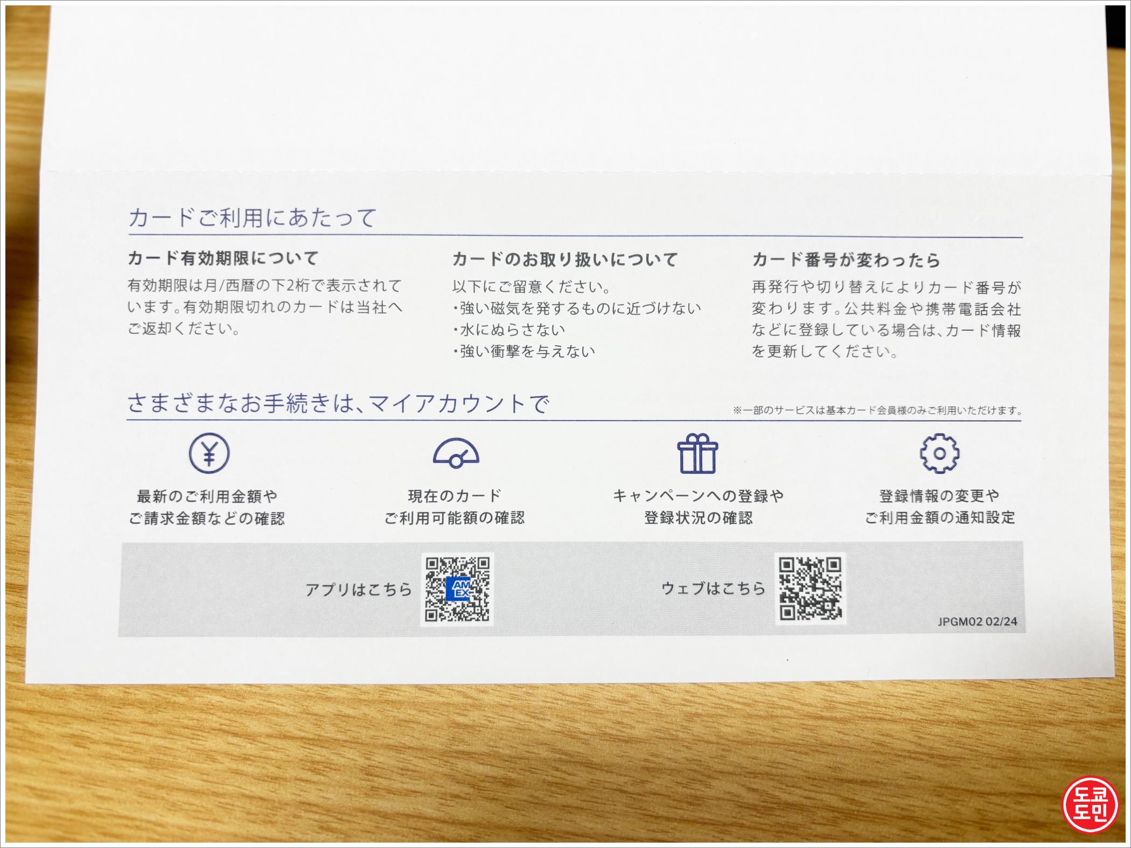Click the ウェブはこちら label
Image resolution: width=1131 pixels, height=848 pixels.
point(713,588)
